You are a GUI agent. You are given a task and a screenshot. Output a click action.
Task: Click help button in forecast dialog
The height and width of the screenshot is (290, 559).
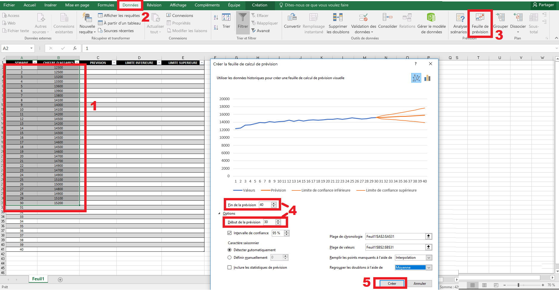coord(416,64)
